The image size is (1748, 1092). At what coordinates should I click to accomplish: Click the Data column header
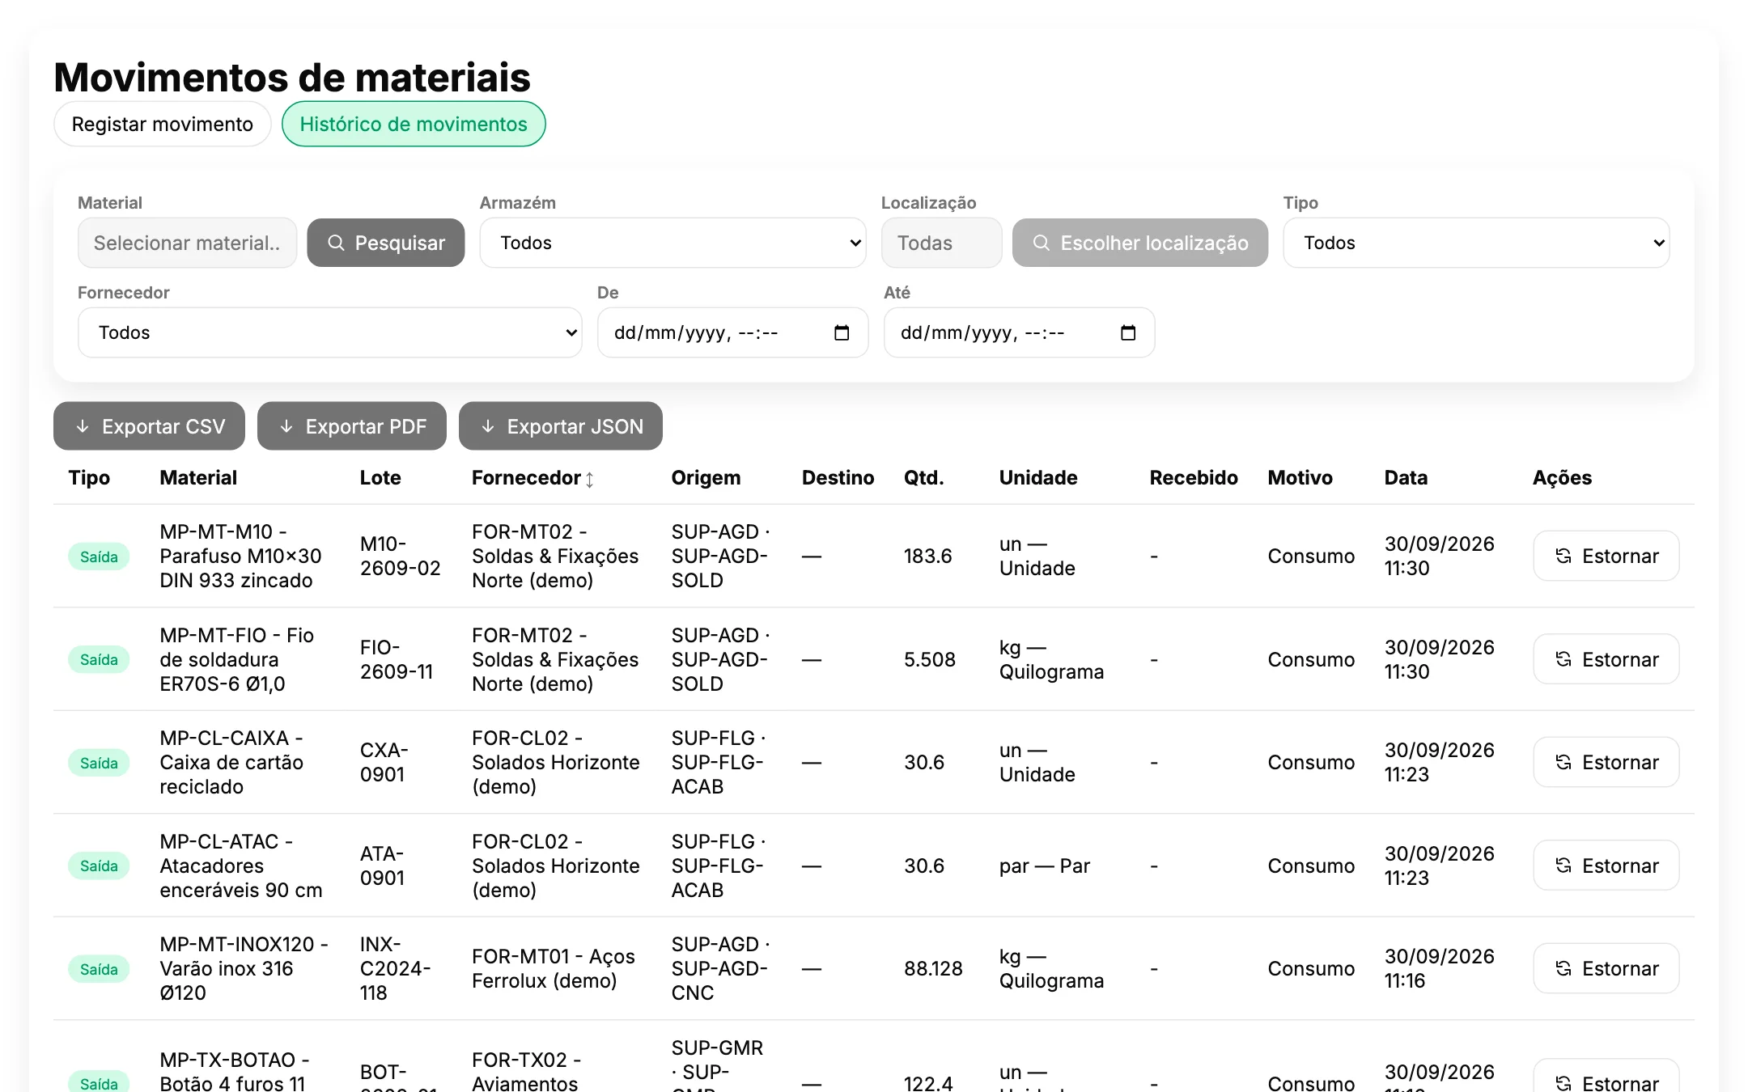1406,477
